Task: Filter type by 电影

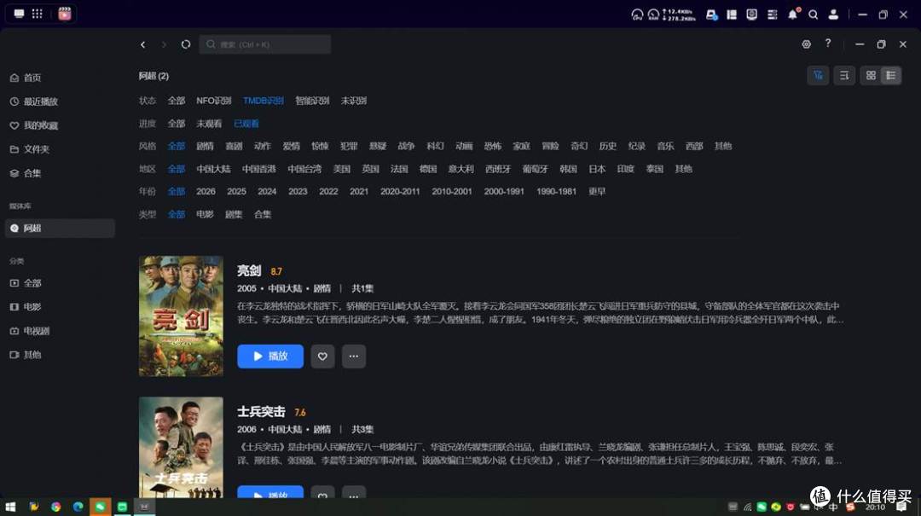Action: coord(205,215)
